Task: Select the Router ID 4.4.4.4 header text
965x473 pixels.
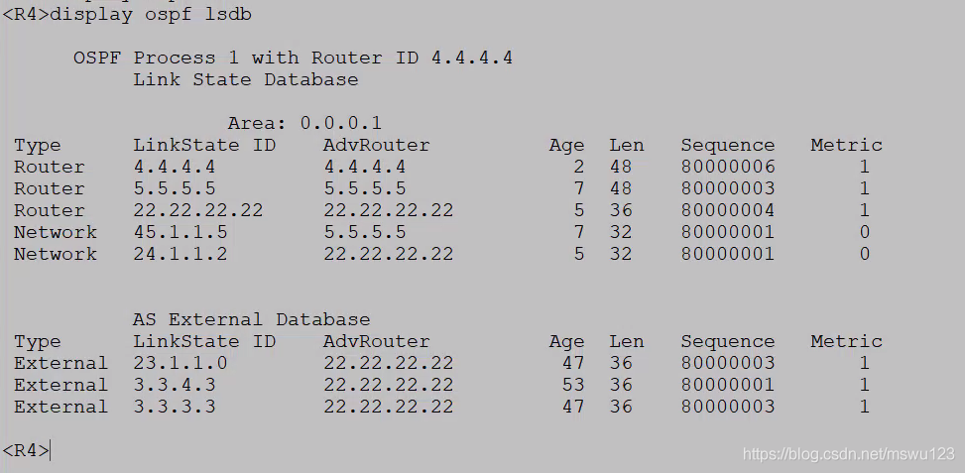Action: coord(412,58)
